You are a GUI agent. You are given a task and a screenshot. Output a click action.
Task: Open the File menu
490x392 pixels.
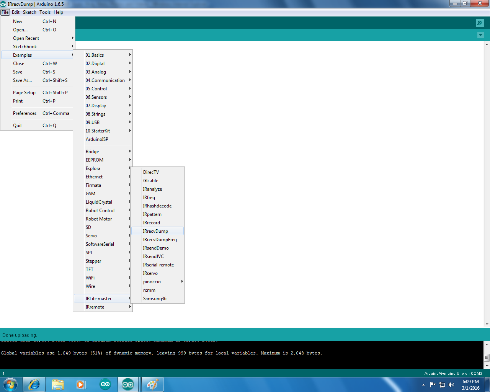(5, 12)
